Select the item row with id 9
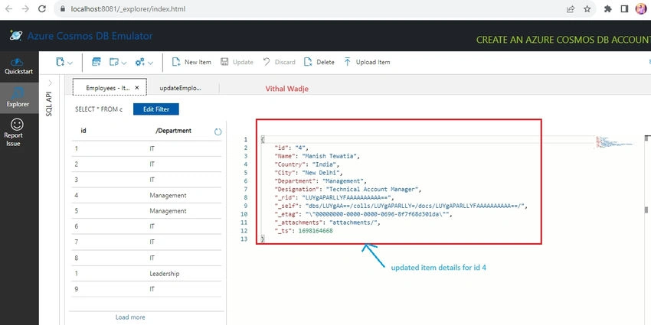651x325 pixels. pyautogui.click(x=146, y=289)
